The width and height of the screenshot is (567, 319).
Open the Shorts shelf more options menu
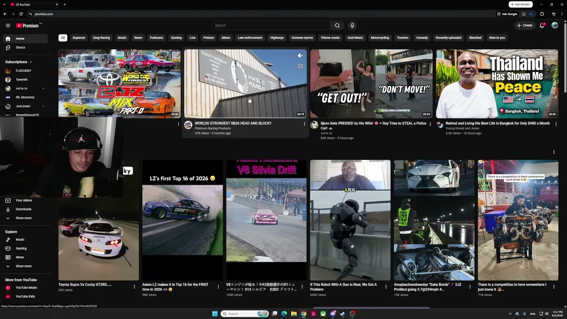554,152
